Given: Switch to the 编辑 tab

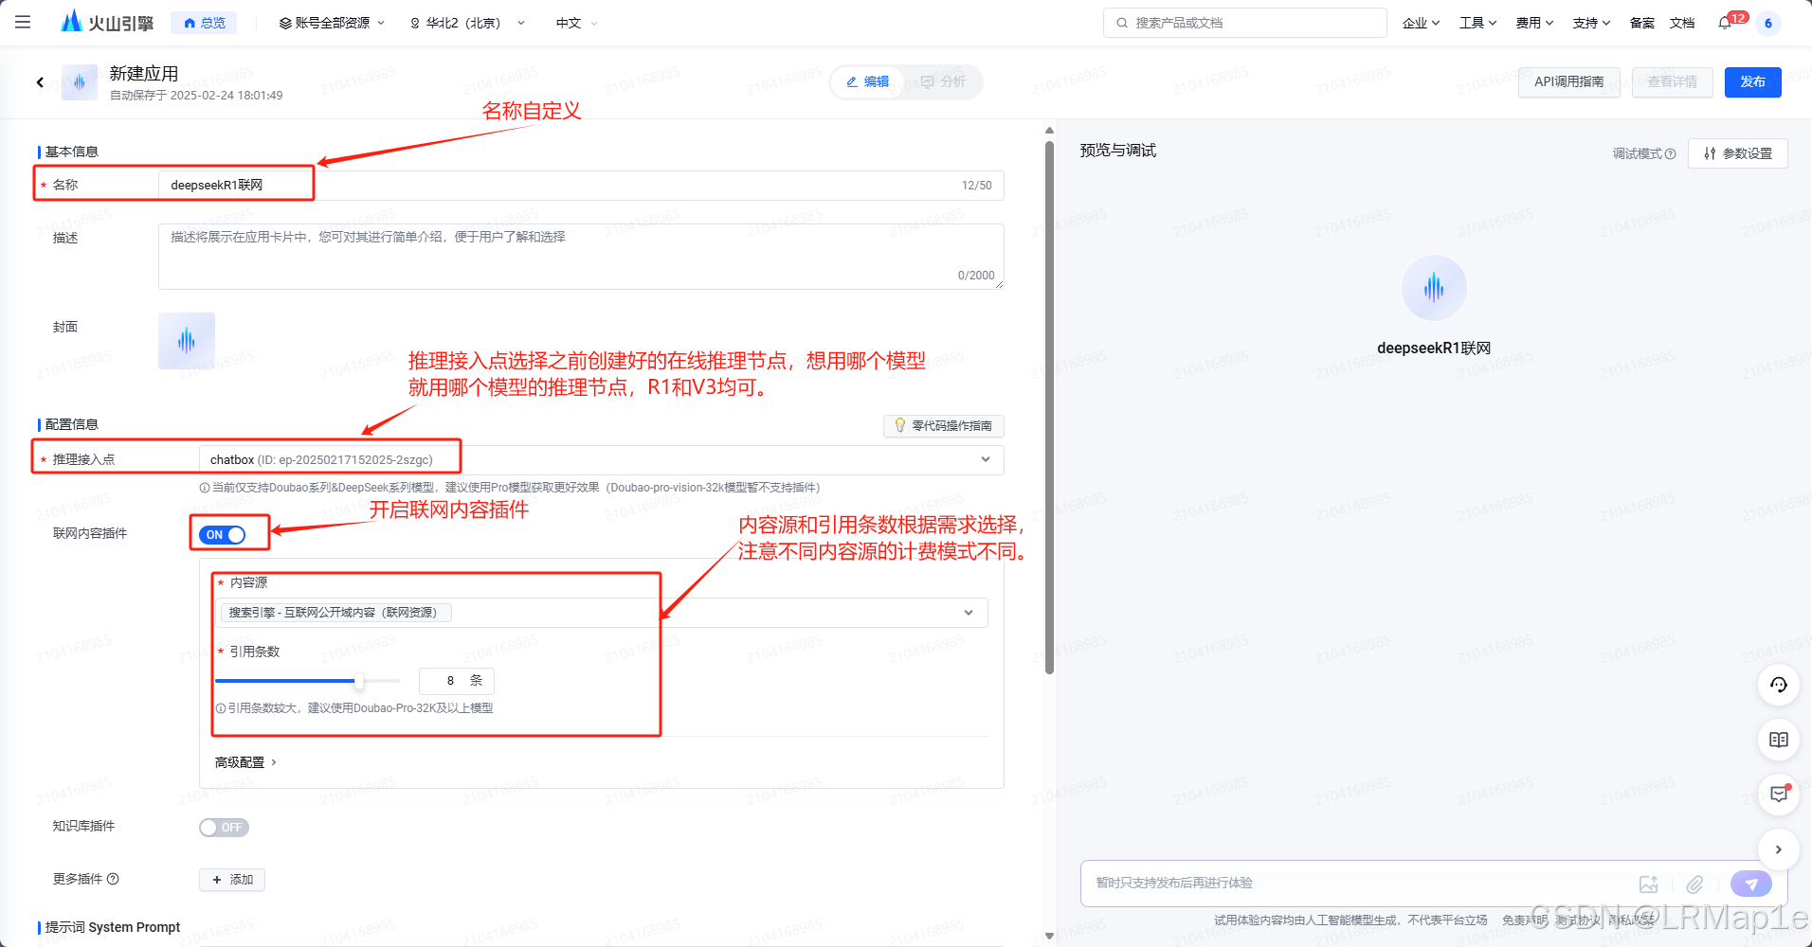Looking at the screenshot, I should click(x=867, y=82).
